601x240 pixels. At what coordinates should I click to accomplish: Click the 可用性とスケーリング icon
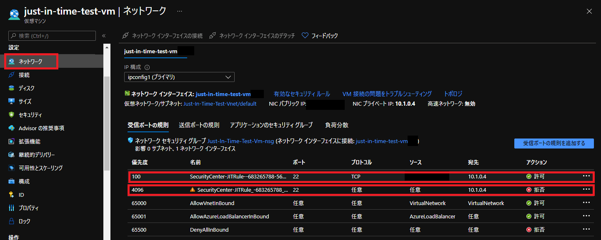click(x=12, y=168)
